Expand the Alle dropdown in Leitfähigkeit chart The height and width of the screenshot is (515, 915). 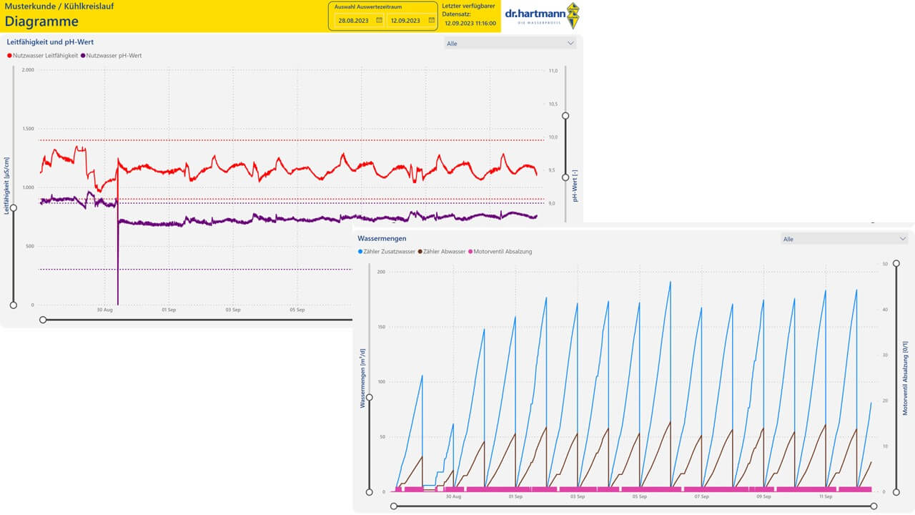pos(510,43)
